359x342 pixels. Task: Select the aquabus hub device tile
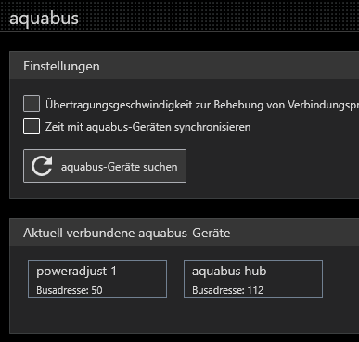click(253, 279)
